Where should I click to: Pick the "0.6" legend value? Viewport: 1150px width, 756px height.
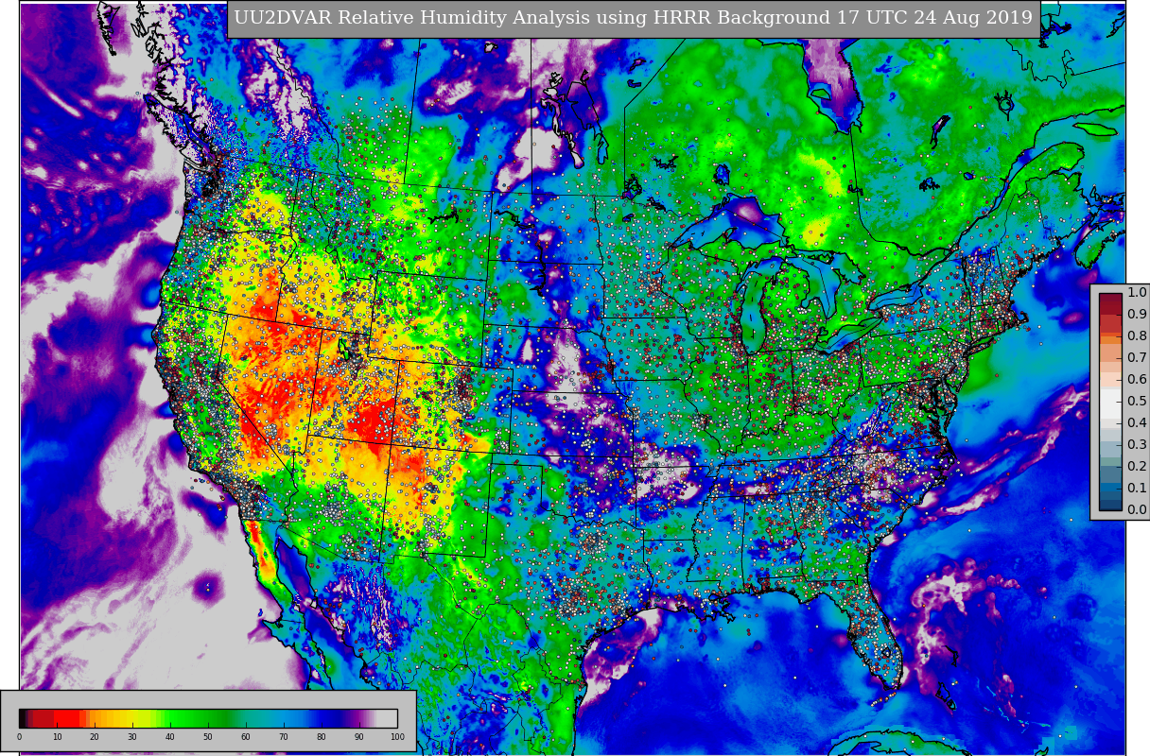click(1137, 380)
